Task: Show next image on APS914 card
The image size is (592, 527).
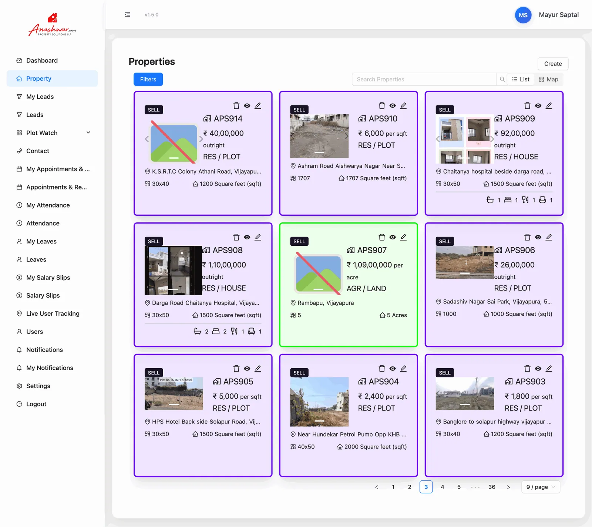Action: click(x=201, y=139)
